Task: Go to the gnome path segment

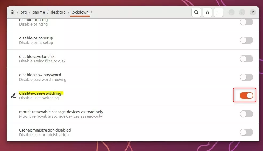Action: (x=39, y=12)
